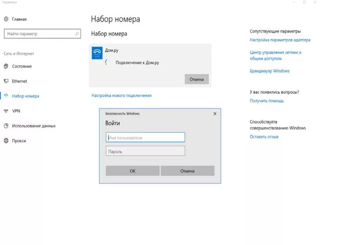Click the У вас появились вопросы? heading
Screen dimensions: 352x245
pyautogui.click(x=274, y=92)
